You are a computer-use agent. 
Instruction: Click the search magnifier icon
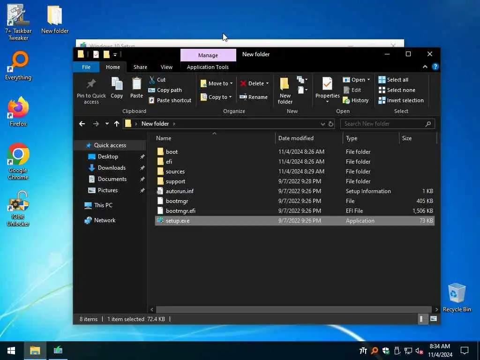(x=428, y=124)
